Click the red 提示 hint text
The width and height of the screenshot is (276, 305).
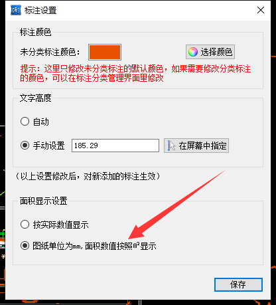pyautogui.click(x=135, y=73)
